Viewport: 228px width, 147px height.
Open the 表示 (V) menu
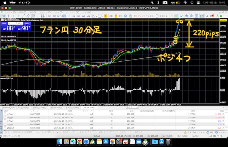(23, 13)
